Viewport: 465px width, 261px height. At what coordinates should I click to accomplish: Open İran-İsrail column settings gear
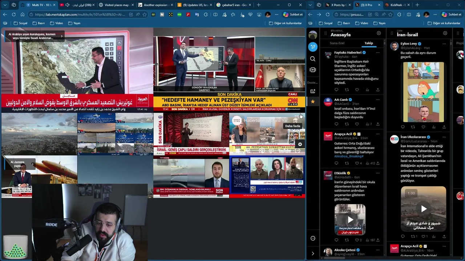[x=445, y=33]
